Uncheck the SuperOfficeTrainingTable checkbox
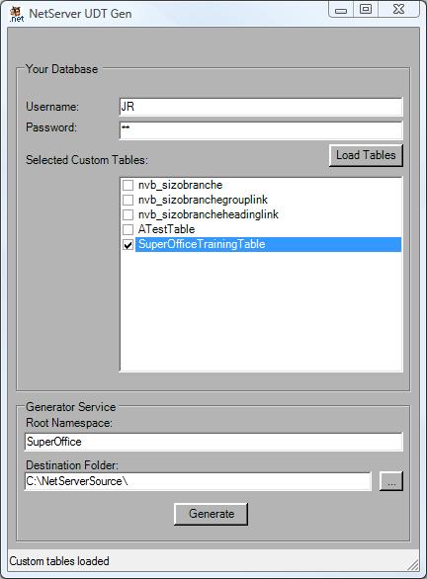Viewport: 427px width, 579px height. click(x=128, y=244)
